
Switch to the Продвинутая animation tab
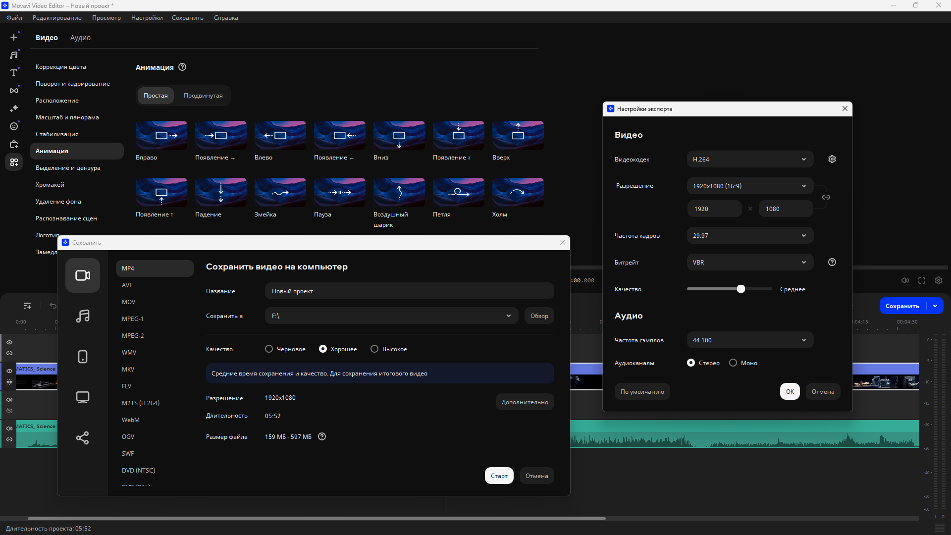click(203, 96)
